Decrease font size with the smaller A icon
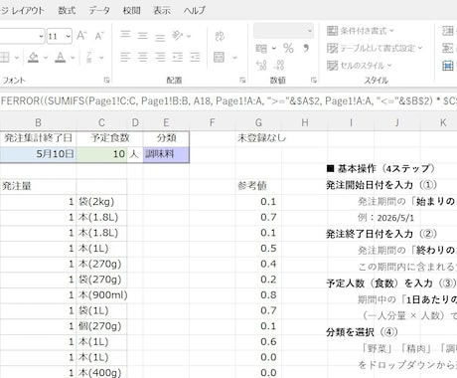Image resolution: width=457 pixels, height=378 pixels. (x=99, y=36)
